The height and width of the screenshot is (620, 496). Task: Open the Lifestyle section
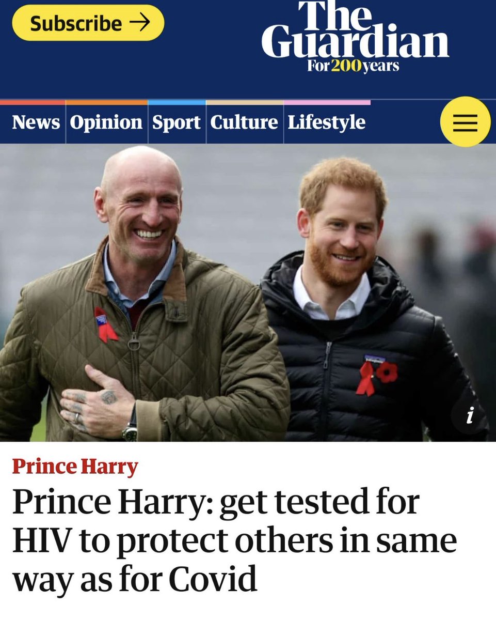point(326,122)
